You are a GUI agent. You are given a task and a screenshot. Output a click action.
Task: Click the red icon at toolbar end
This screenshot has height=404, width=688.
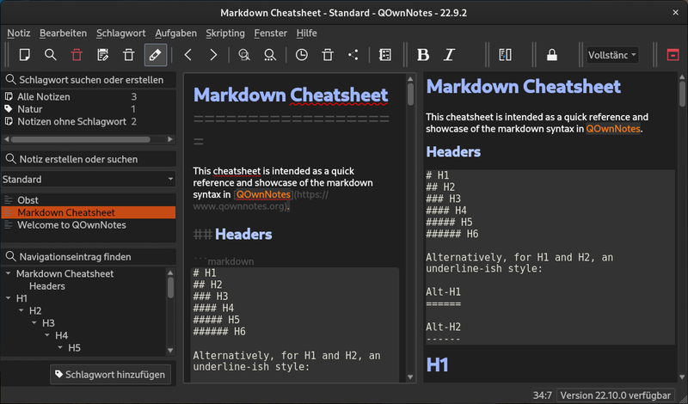click(673, 55)
